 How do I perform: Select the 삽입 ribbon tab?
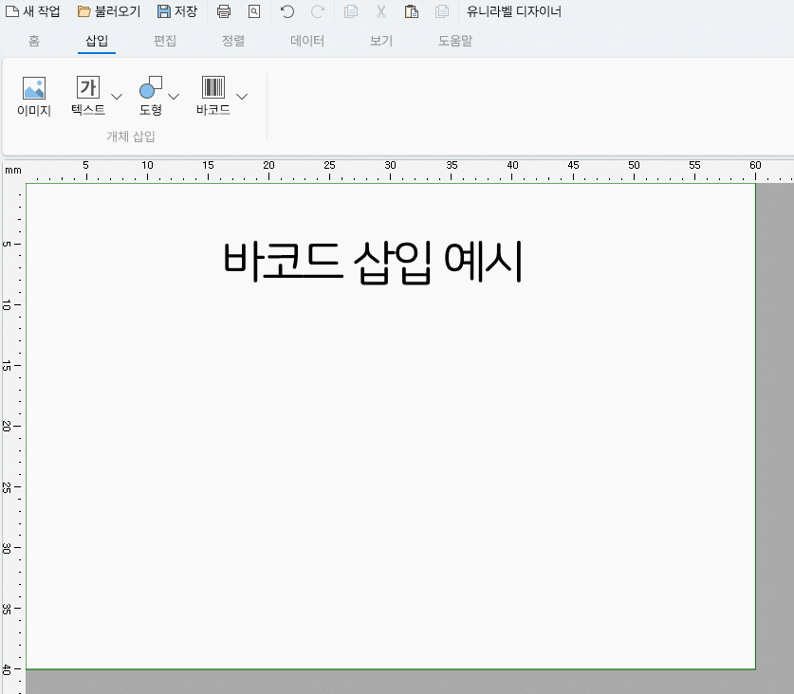pyautogui.click(x=97, y=41)
